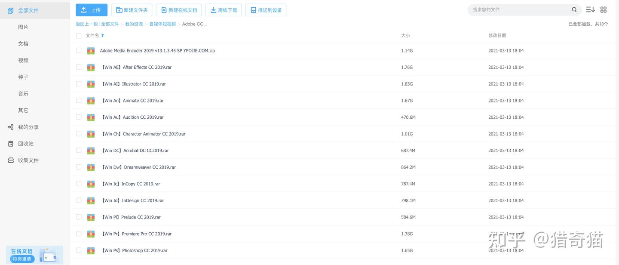
Task: Click the Collect Files tray icon
Action: pyautogui.click(x=11, y=160)
